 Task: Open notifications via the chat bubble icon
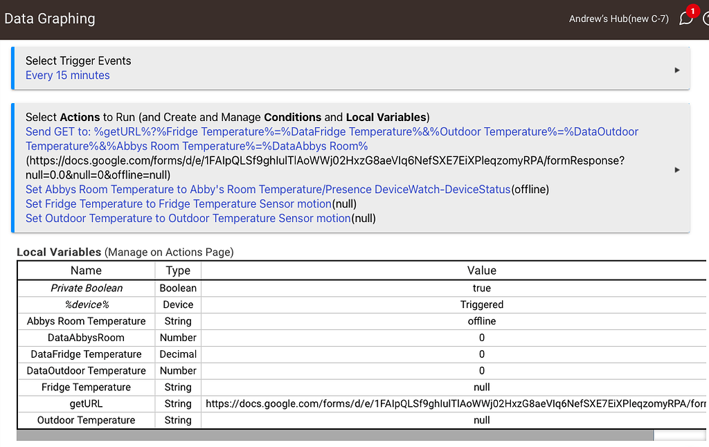(685, 19)
